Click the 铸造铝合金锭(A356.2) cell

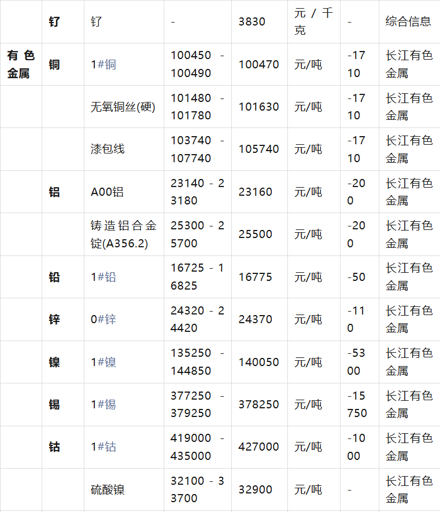click(123, 234)
